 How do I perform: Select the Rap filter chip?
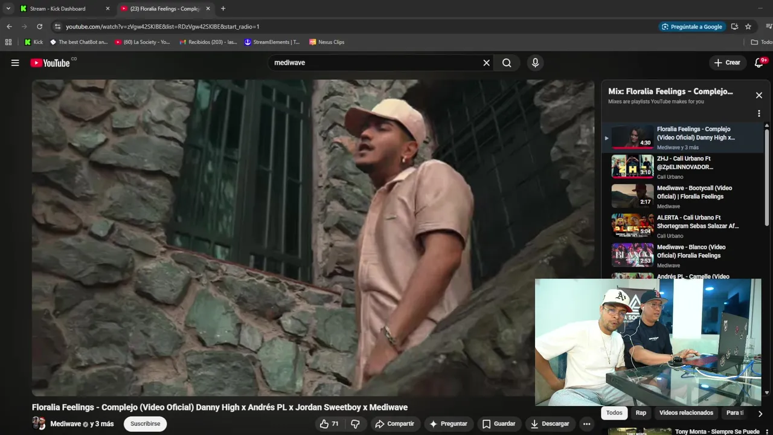point(641,413)
